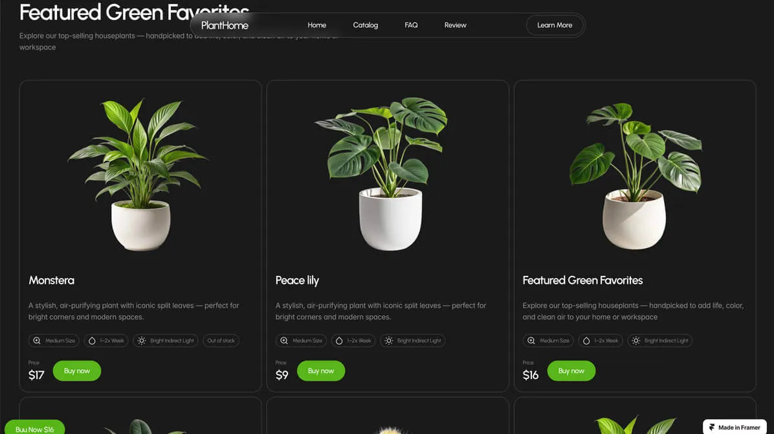Open the Home navigation item

pyautogui.click(x=317, y=25)
